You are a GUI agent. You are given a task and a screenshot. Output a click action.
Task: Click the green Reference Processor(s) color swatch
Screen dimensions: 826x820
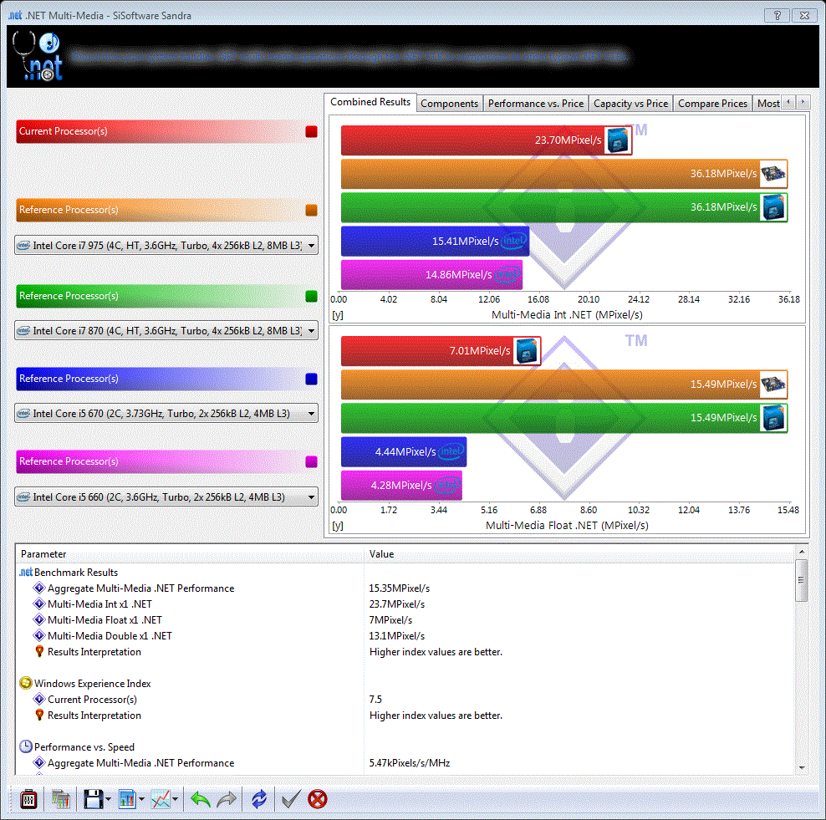(x=311, y=296)
